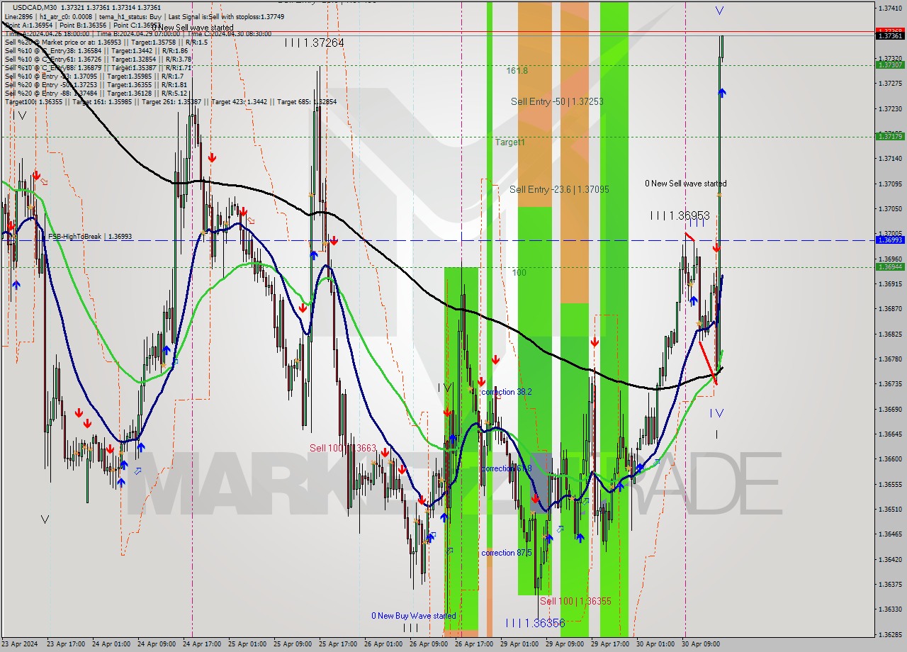
Task: Click the blue arrow beside the latest rally candle
Action: [722, 93]
